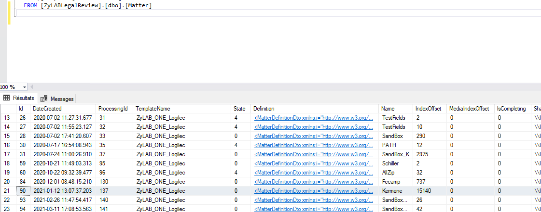Click IndexOffset cell 290

430,136
